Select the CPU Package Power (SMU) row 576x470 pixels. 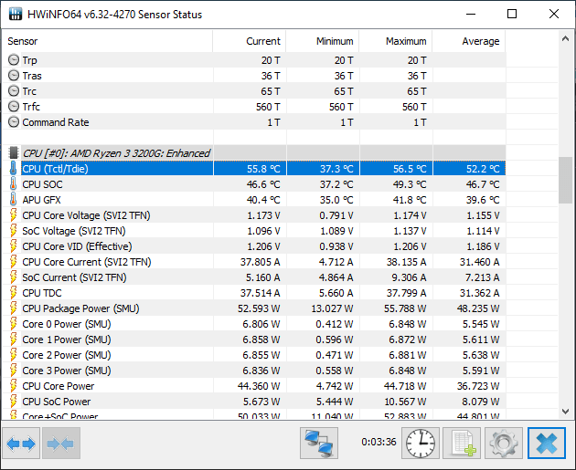coord(254,308)
